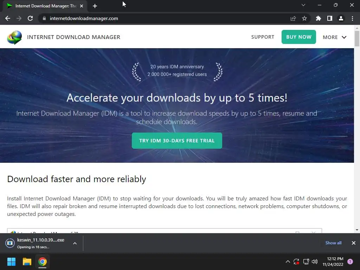This screenshot has height=270, width=360.
Task: Click the 'Accelerate your downloads' headline
Action: point(177,98)
